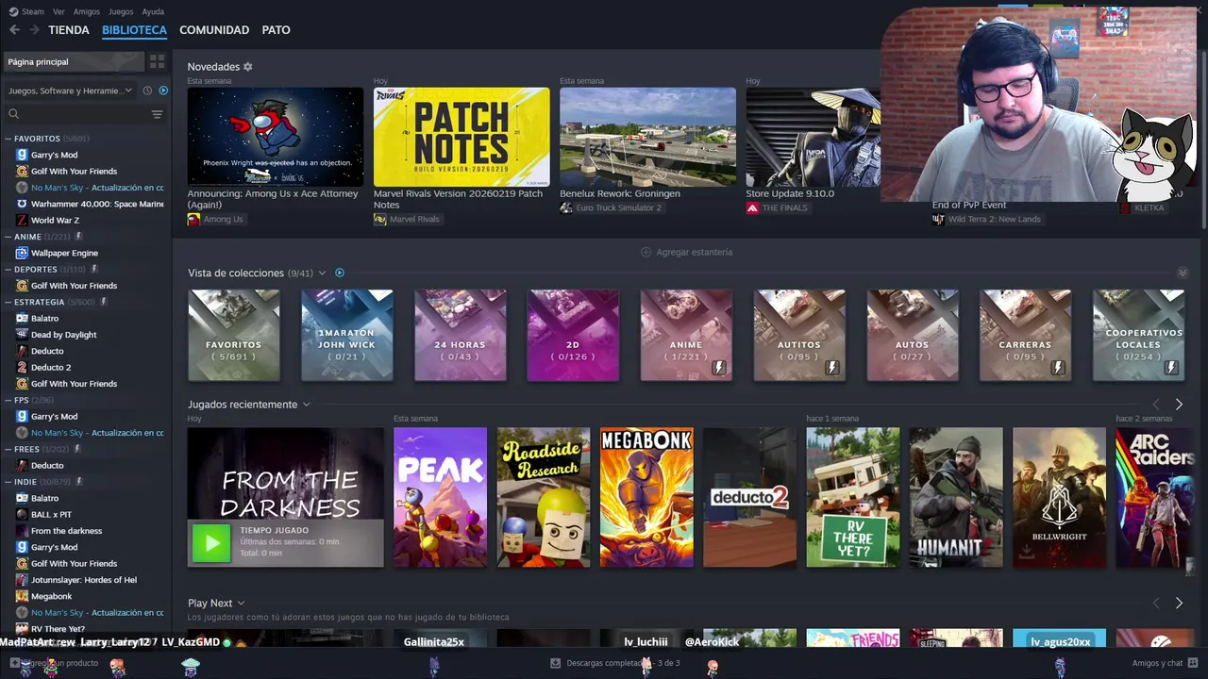Viewport: 1208px width, 679px height.
Task: Select Bellwright game cover
Action: 1059,498
